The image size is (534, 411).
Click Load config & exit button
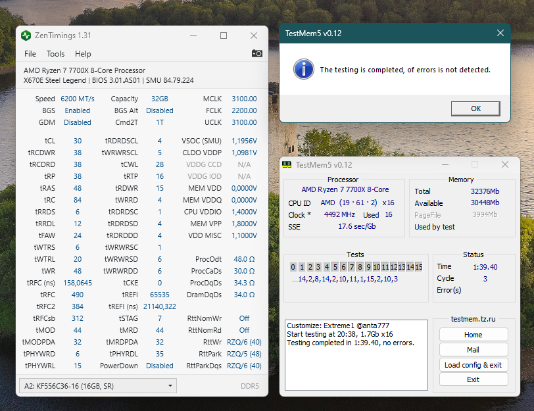pyautogui.click(x=473, y=365)
